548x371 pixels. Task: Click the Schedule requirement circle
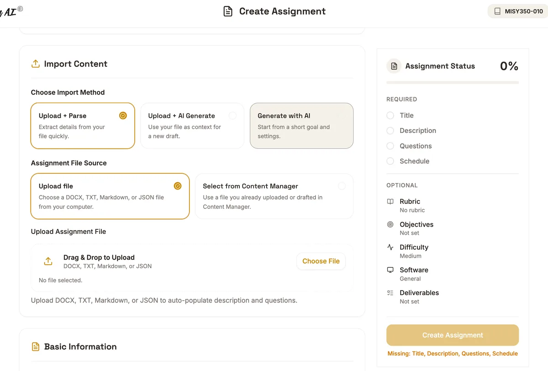click(x=390, y=161)
